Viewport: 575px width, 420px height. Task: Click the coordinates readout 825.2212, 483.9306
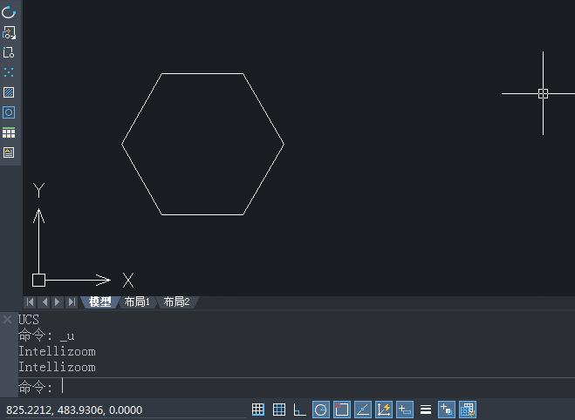[74, 410]
